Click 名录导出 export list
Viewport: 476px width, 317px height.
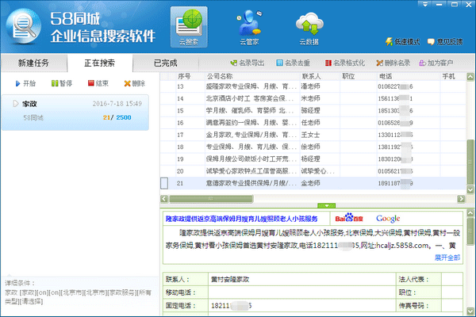point(247,63)
